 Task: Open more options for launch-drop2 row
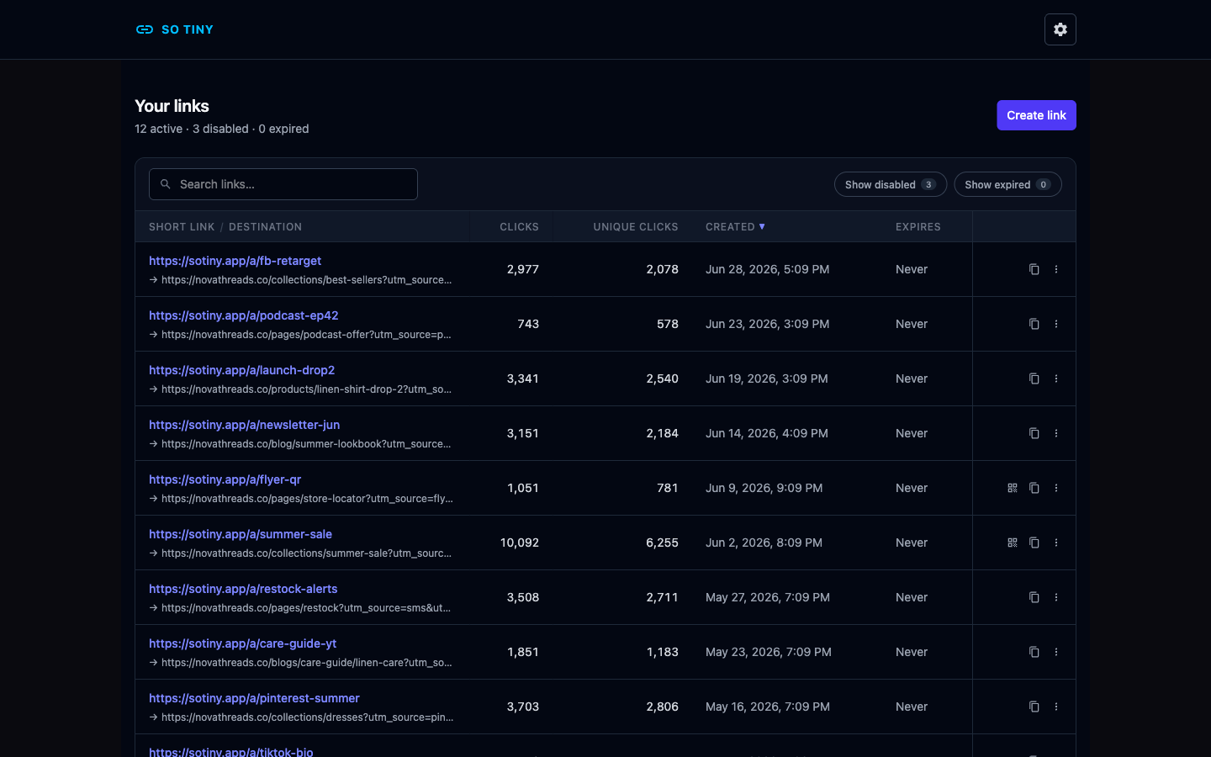pyautogui.click(x=1056, y=378)
